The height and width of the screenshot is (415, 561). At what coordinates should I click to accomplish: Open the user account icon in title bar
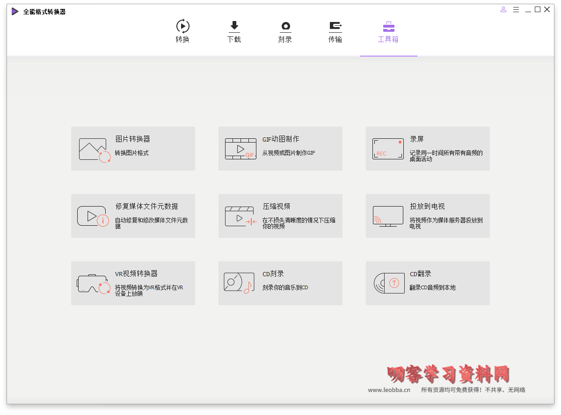[503, 9]
